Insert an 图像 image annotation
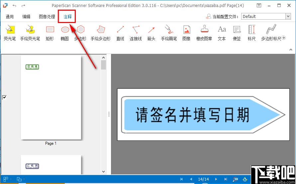Viewport: 296px width, 184px height. 186,33
